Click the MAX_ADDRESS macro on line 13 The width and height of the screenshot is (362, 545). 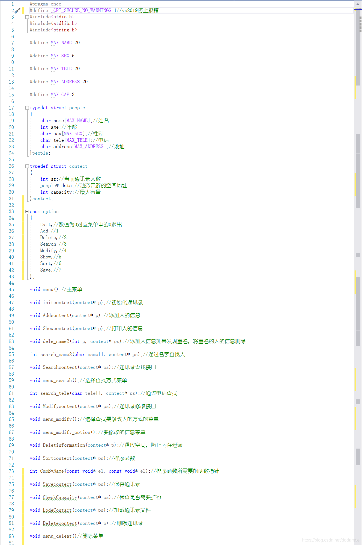(x=65, y=82)
